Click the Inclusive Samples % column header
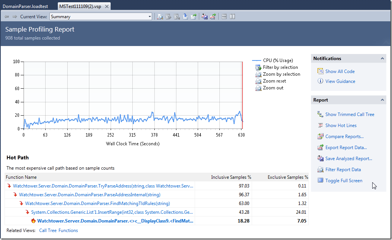 click(231, 177)
